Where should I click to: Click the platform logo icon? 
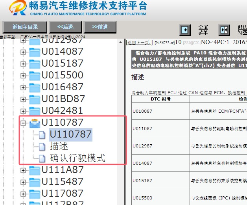18,8
